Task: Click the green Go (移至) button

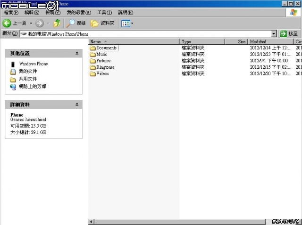Action: click(x=289, y=34)
